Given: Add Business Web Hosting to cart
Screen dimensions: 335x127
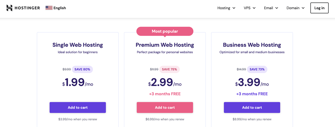Looking at the screenshot, I should [x=252, y=108].
